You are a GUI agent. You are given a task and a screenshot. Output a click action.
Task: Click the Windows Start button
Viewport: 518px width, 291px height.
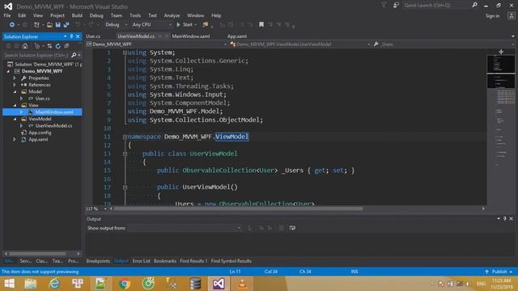9,284
